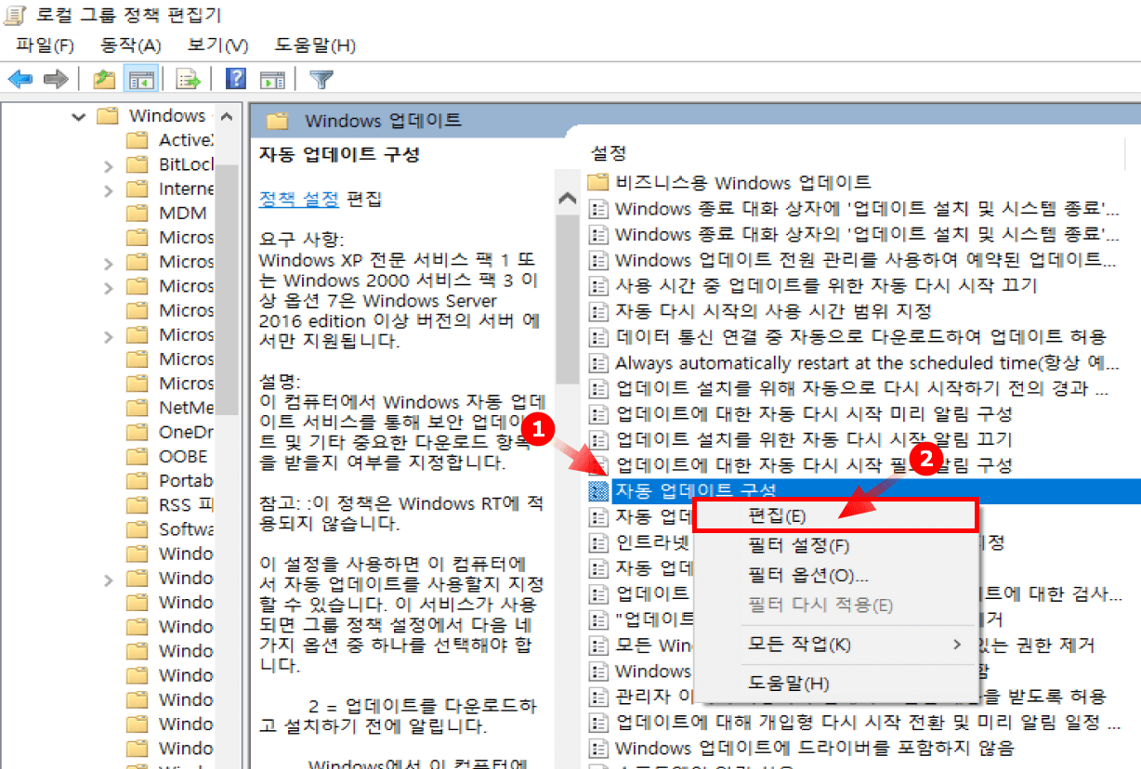
Task: Click the 자동 업데이트 구성 heading in description pane
Action: point(339,153)
